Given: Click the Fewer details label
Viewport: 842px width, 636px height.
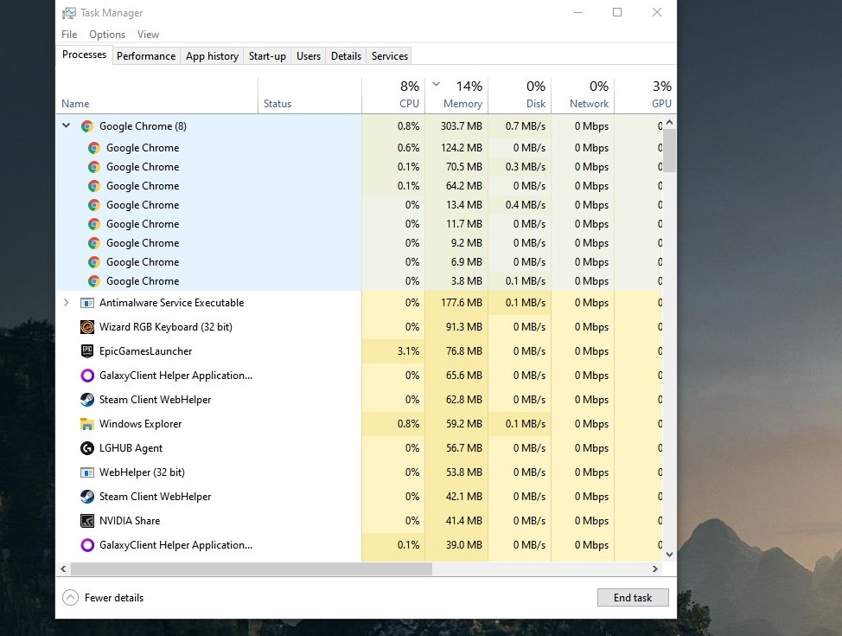Looking at the screenshot, I should [x=114, y=598].
